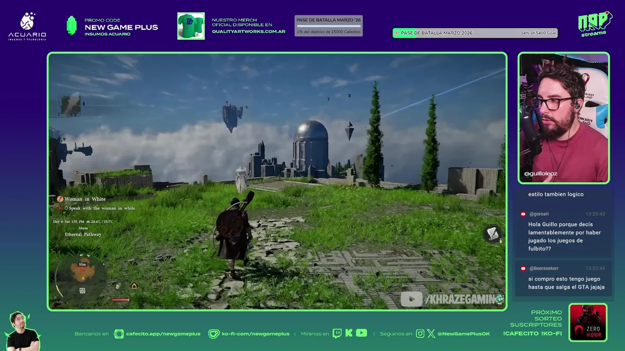Click the green item slot icon
Viewport: 625px width, 351px height.
click(x=118, y=286)
